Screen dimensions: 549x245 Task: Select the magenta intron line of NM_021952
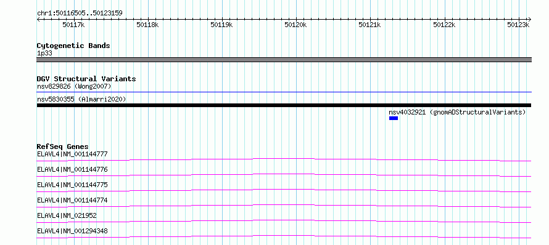pos(284,221)
